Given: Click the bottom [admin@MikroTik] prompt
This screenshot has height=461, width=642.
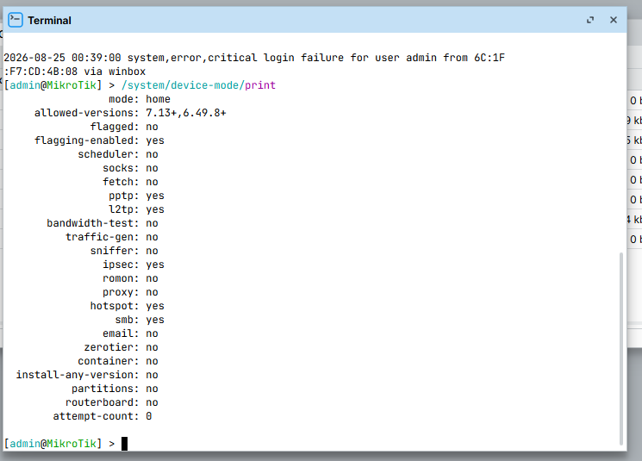Looking at the screenshot, I should click(53, 444).
